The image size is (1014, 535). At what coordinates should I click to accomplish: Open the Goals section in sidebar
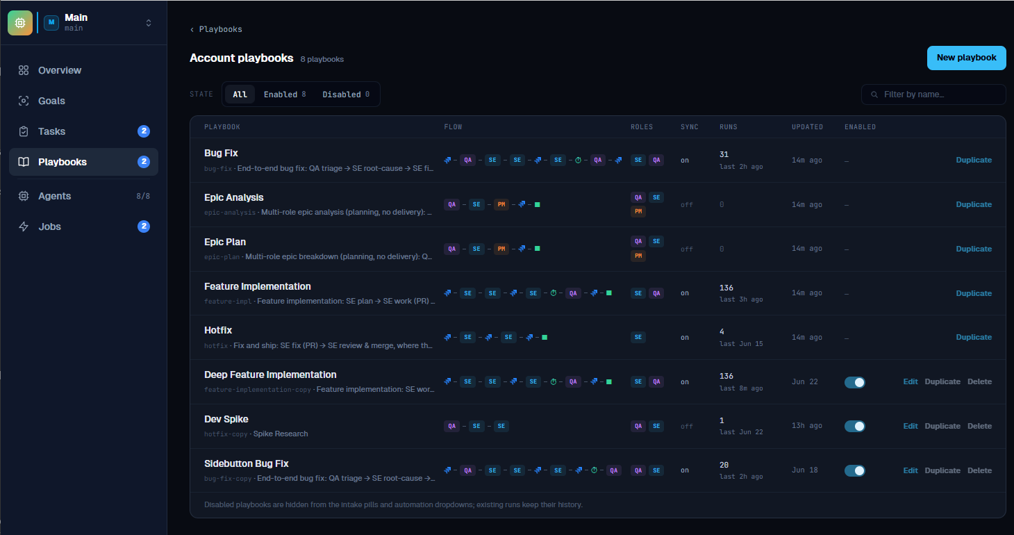coord(83,101)
